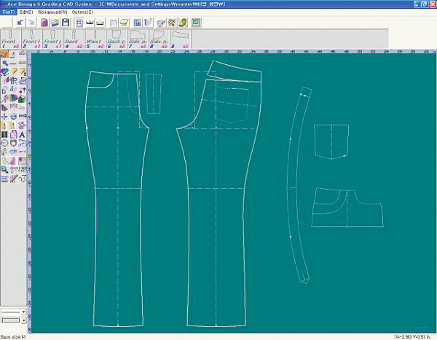Click the front pocket facing piece on canvas
The height and width of the screenshot is (340, 437).
tap(347, 208)
